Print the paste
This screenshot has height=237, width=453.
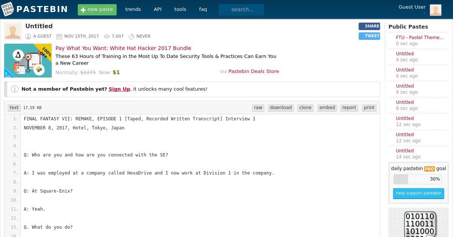point(369,108)
